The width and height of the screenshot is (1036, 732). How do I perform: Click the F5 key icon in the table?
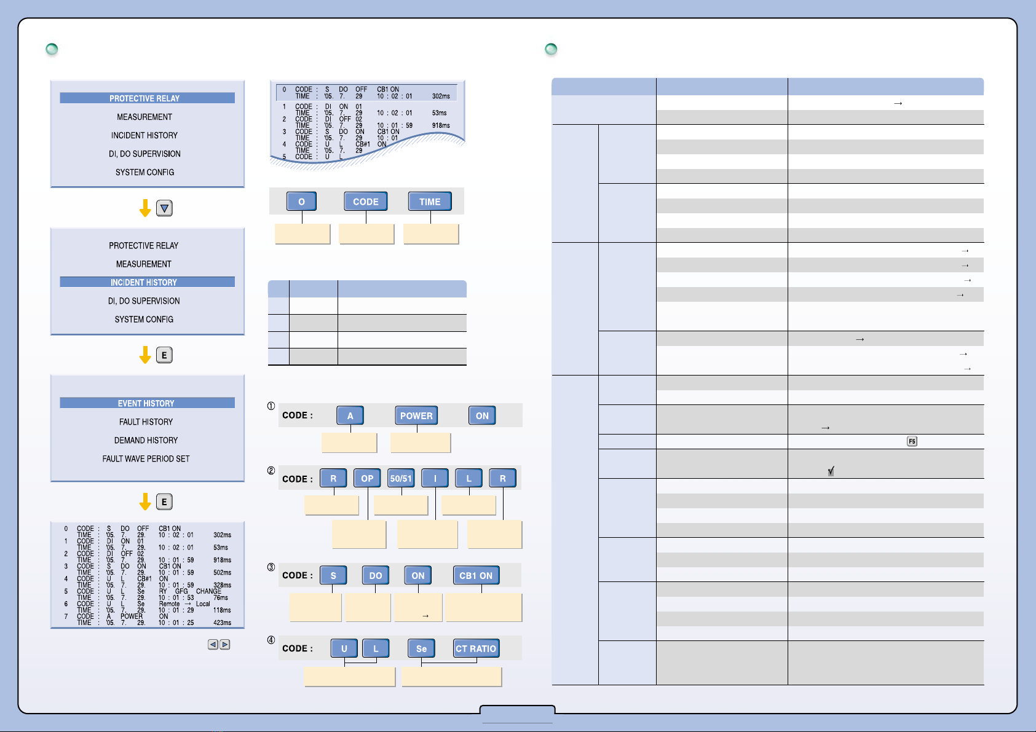tap(912, 441)
